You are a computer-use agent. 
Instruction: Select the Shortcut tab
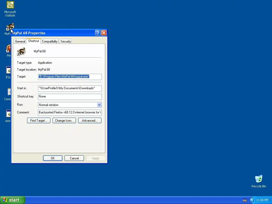[33, 41]
